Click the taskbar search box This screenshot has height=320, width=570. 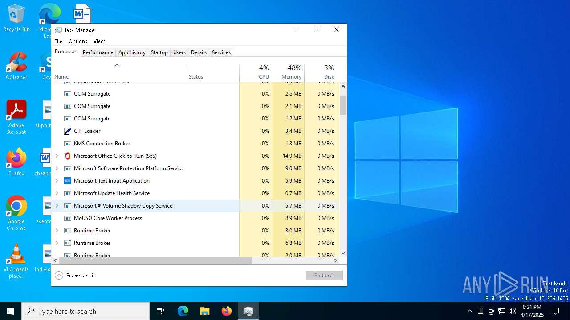click(x=85, y=311)
